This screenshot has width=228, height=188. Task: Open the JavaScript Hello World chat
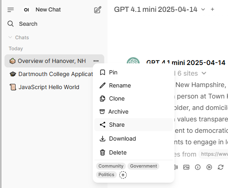pos(49,87)
